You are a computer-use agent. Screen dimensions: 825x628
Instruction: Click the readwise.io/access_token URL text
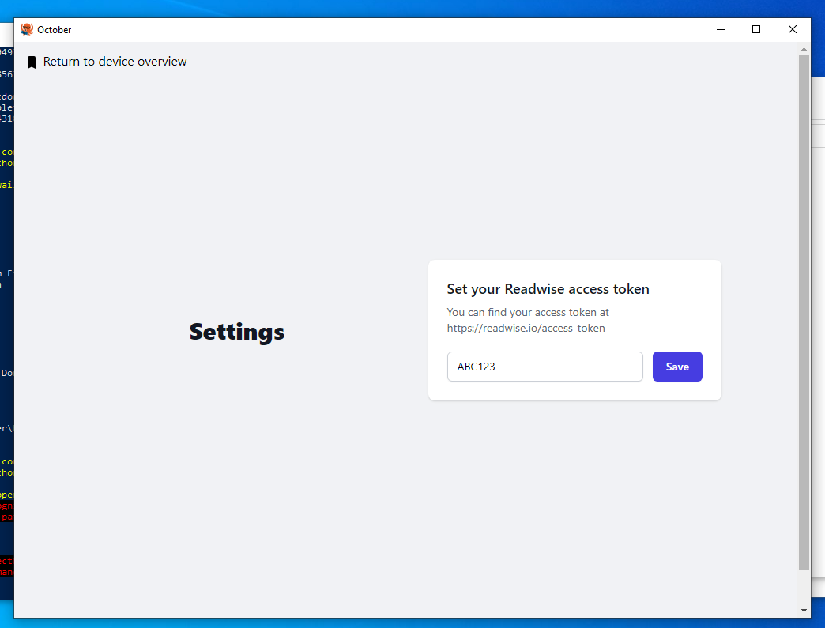pyautogui.click(x=526, y=328)
